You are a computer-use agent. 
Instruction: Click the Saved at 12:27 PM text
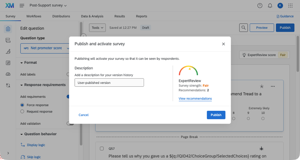coord(123,28)
